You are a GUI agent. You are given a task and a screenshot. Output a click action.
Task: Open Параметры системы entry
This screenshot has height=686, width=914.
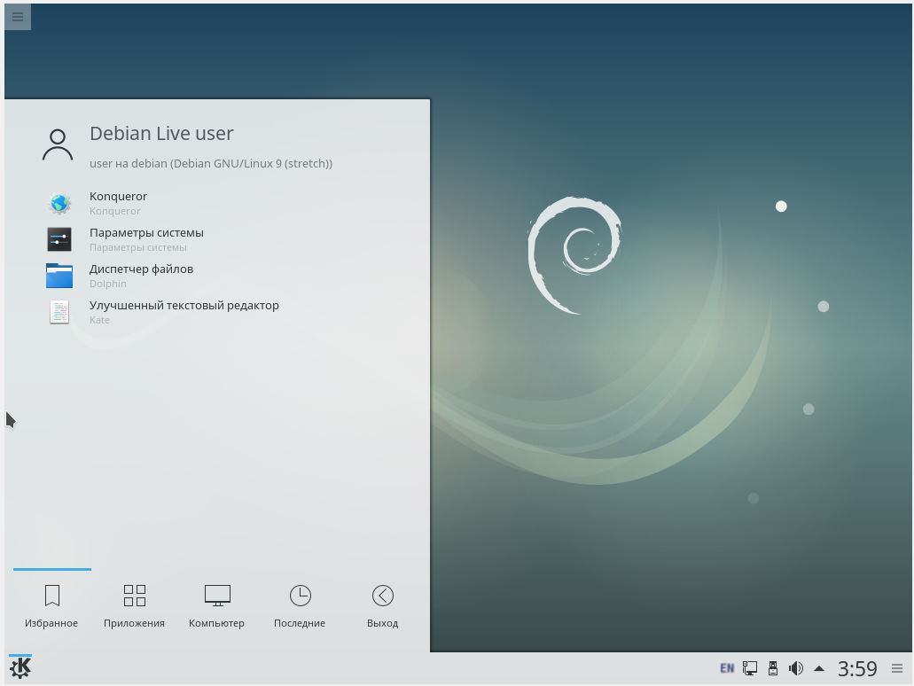(x=217, y=239)
